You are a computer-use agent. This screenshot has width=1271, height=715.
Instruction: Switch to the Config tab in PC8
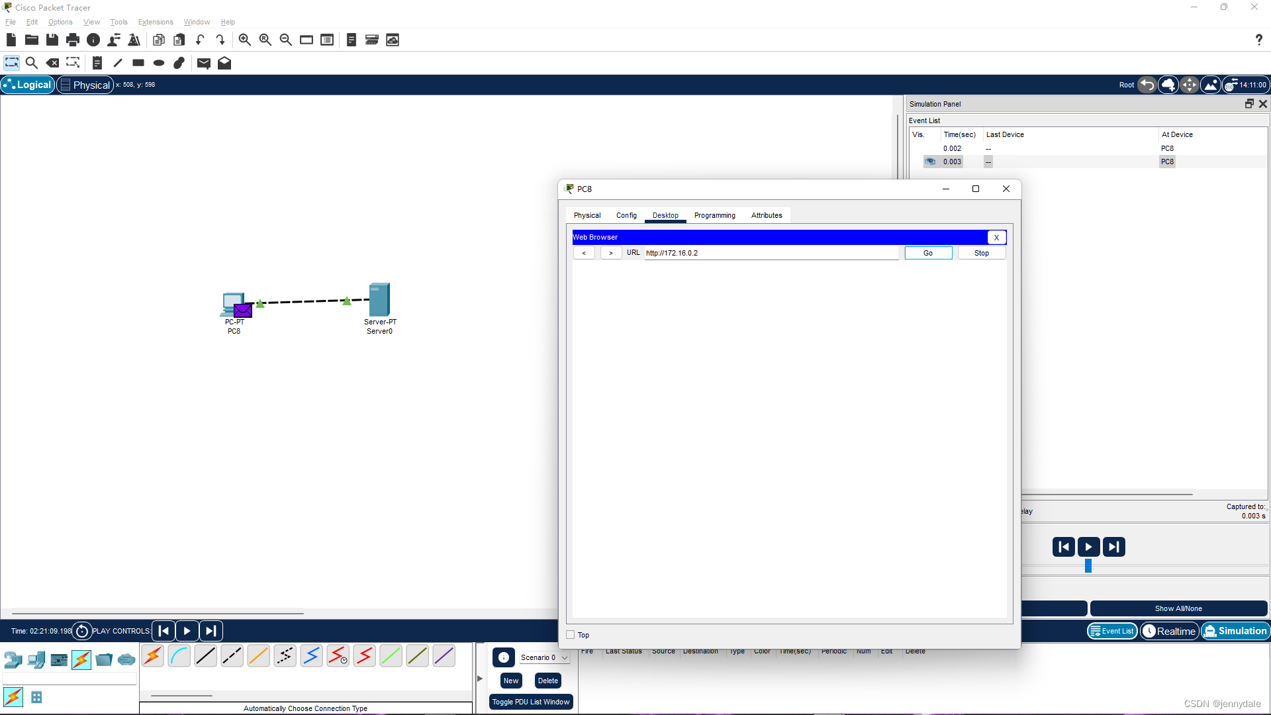coord(626,215)
